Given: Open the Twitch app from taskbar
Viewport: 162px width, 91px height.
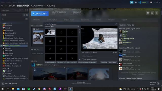Looking at the screenshot, I should [x=60, y=89].
